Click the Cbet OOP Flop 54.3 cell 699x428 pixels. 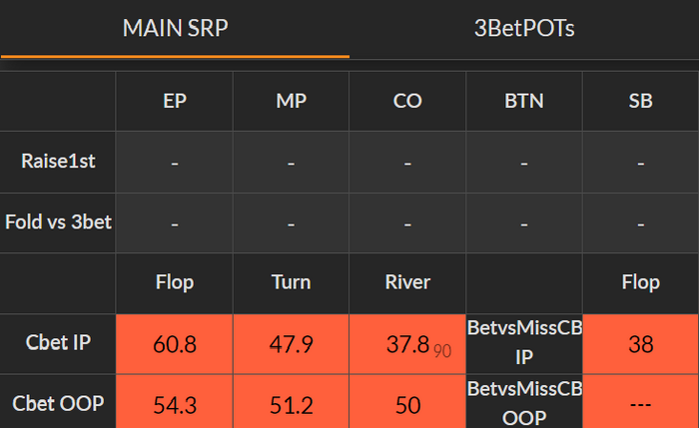(175, 405)
